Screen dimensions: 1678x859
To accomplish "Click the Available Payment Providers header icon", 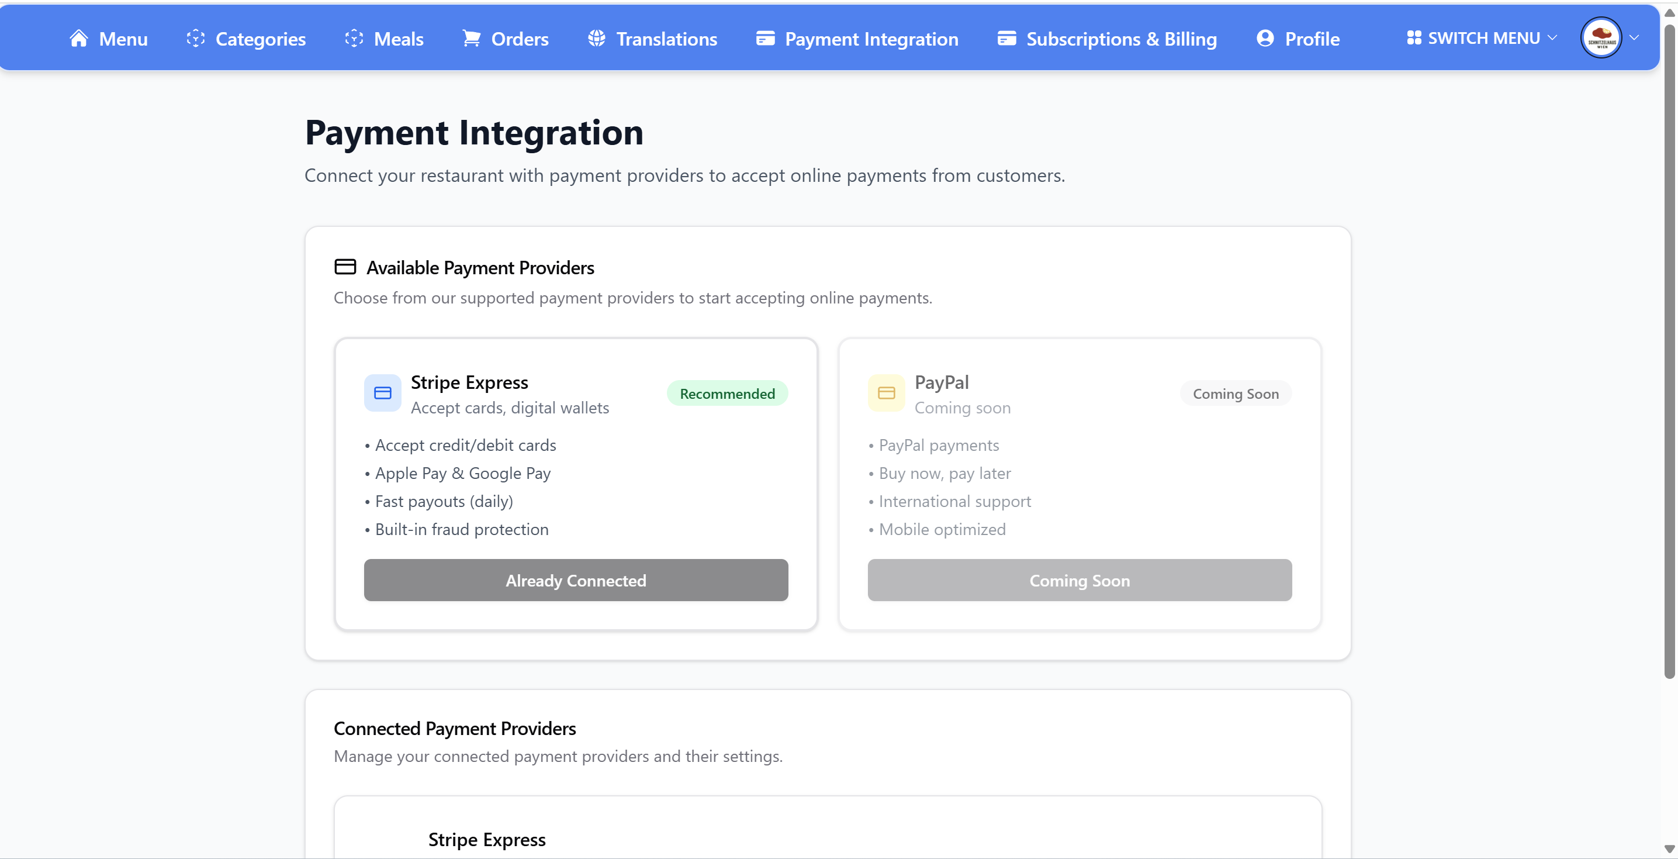I will tap(345, 267).
